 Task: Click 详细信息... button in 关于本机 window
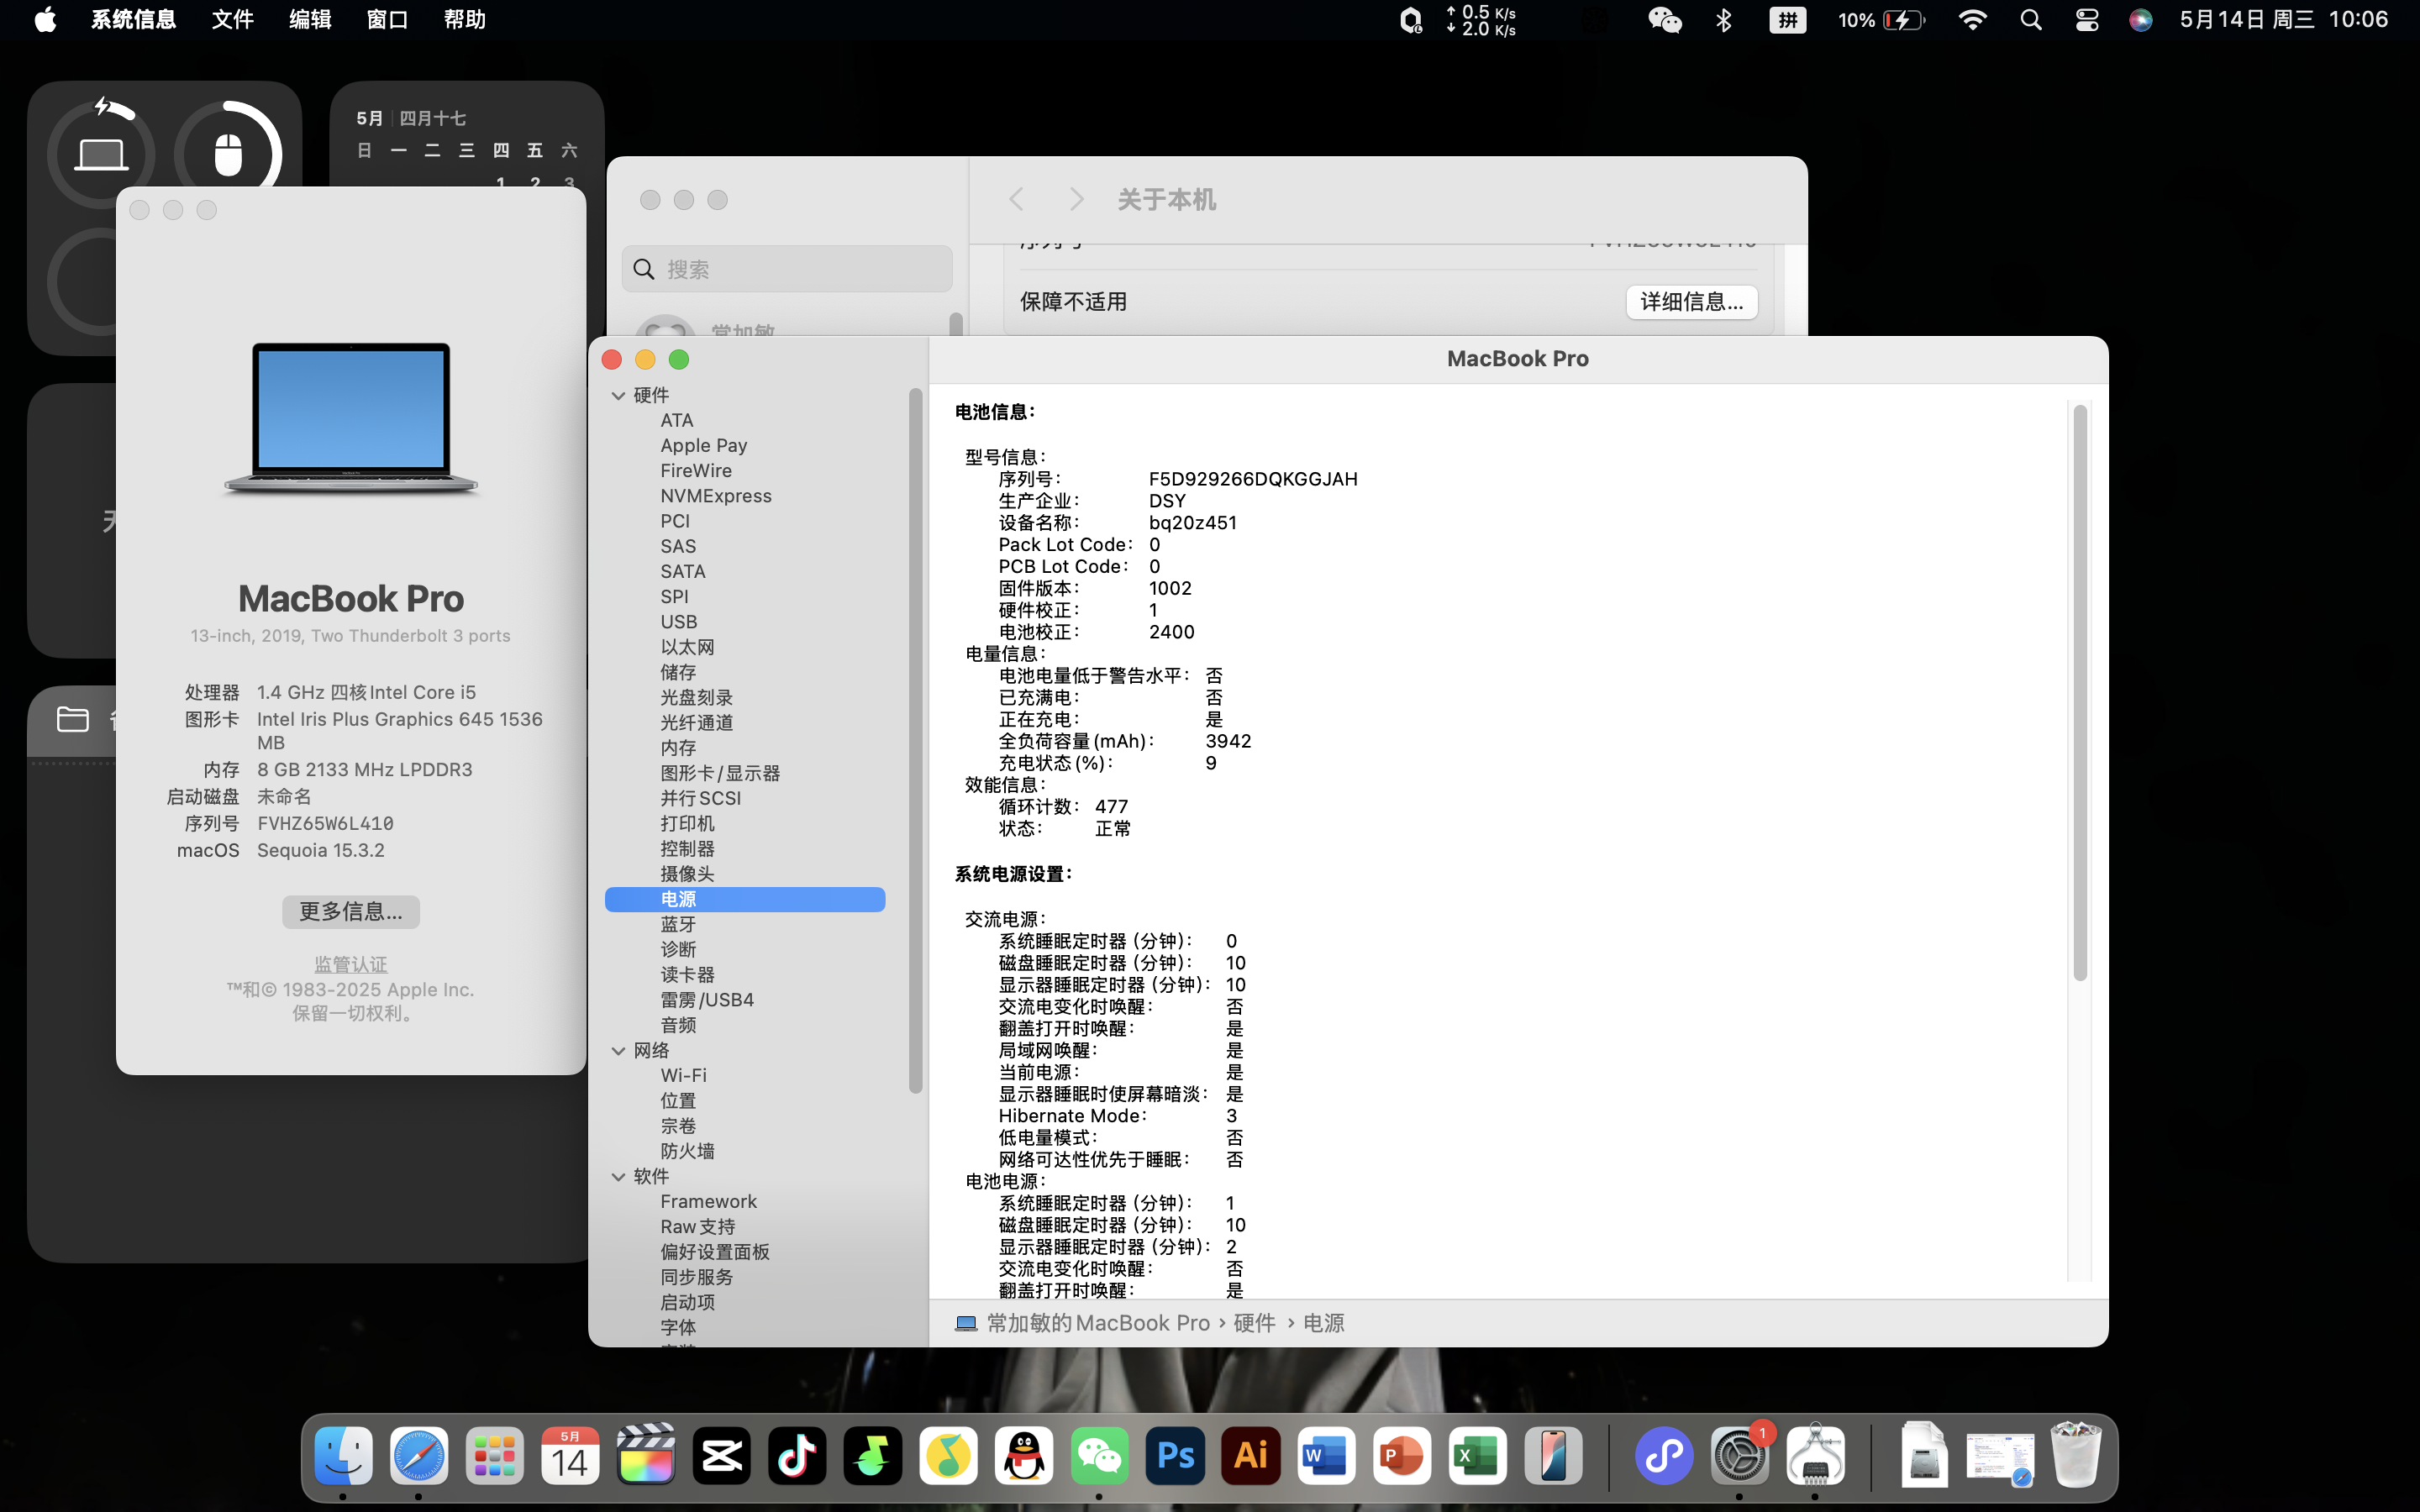point(1691,302)
